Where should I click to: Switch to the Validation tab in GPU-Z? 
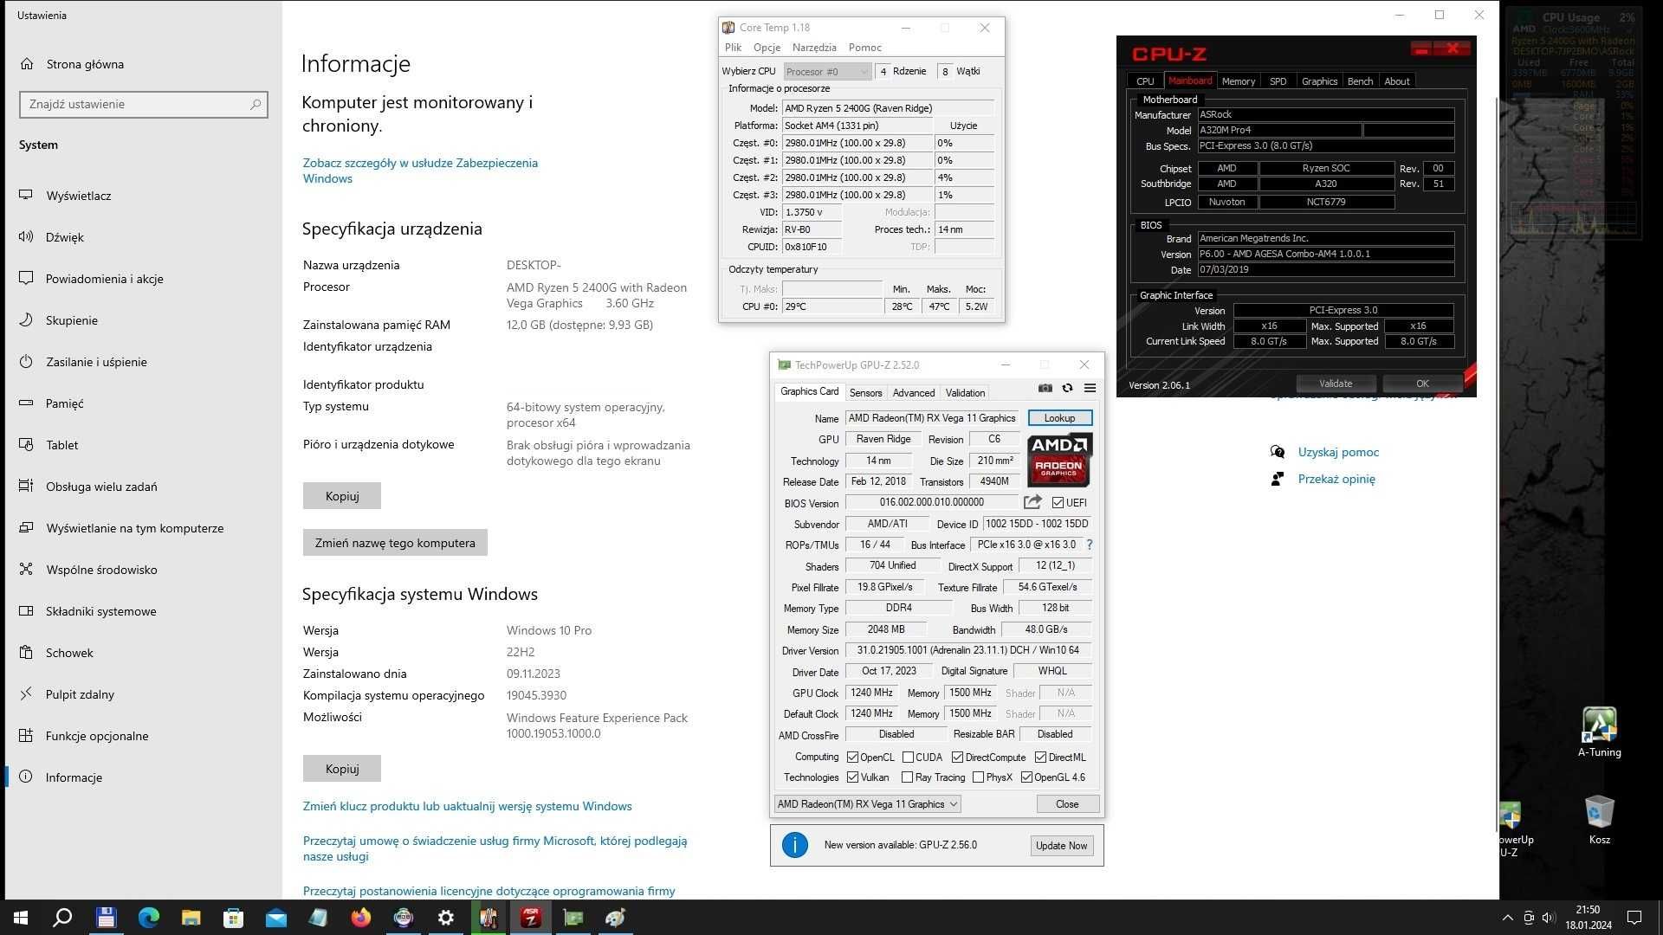point(965,393)
